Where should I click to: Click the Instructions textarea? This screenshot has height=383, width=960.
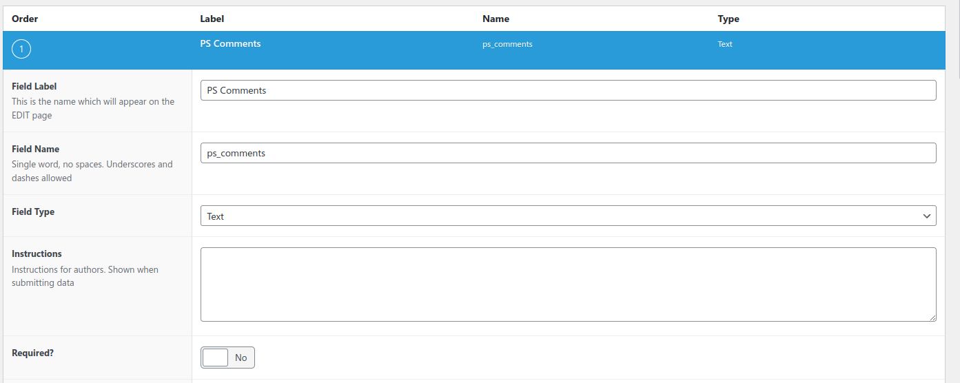point(568,284)
